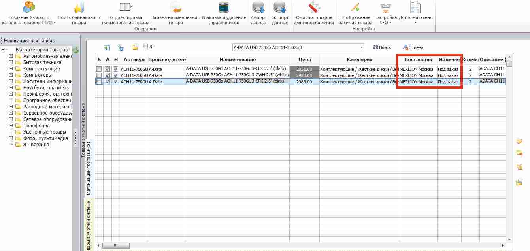Toggle column H box for the (black) row
Screen dimensions: 530x251
[115, 69]
